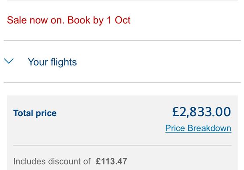244x170 pixels.
Task: Click the Includes discount of text
Action: 52,161
